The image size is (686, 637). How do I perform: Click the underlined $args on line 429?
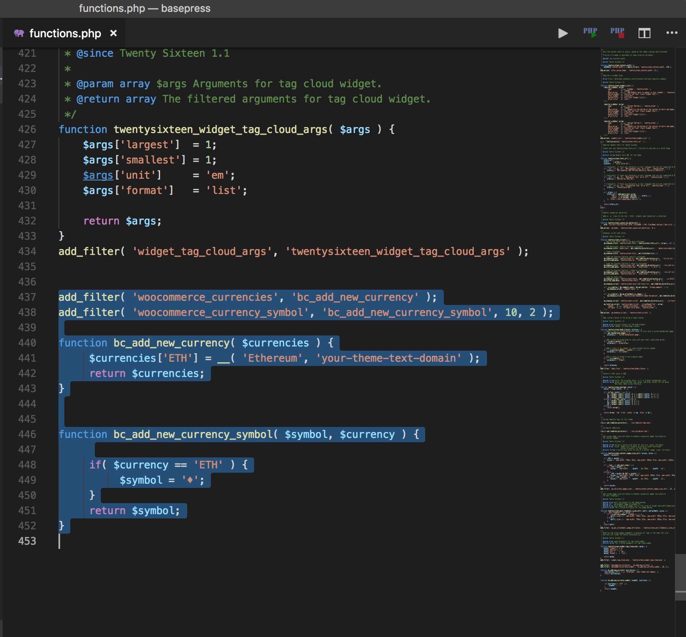[x=98, y=175]
